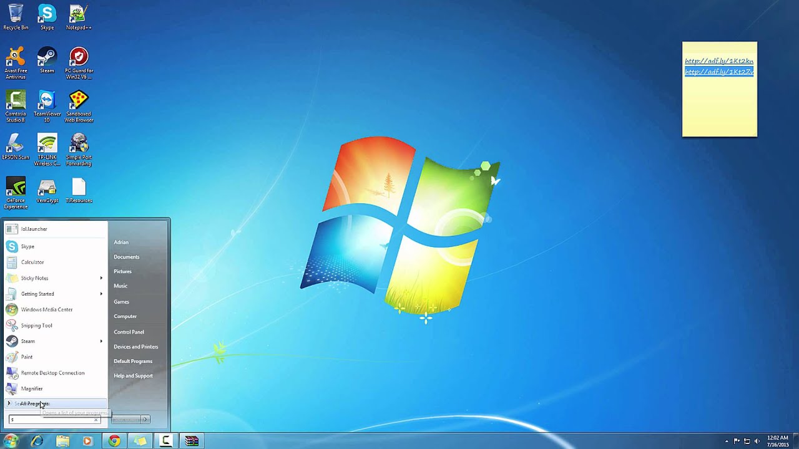The width and height of the screenshot is (799, 449).
Task: Launch lol.launcher from Start menu
Action: click(x=56, y=229)
